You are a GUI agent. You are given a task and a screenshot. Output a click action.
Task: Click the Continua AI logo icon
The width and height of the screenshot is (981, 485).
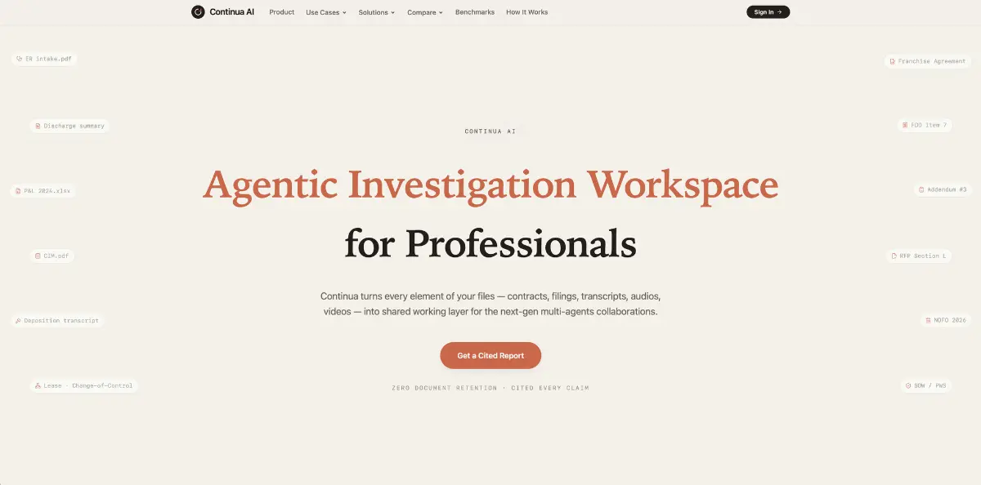pyautogui.click(x=198, y=12)
